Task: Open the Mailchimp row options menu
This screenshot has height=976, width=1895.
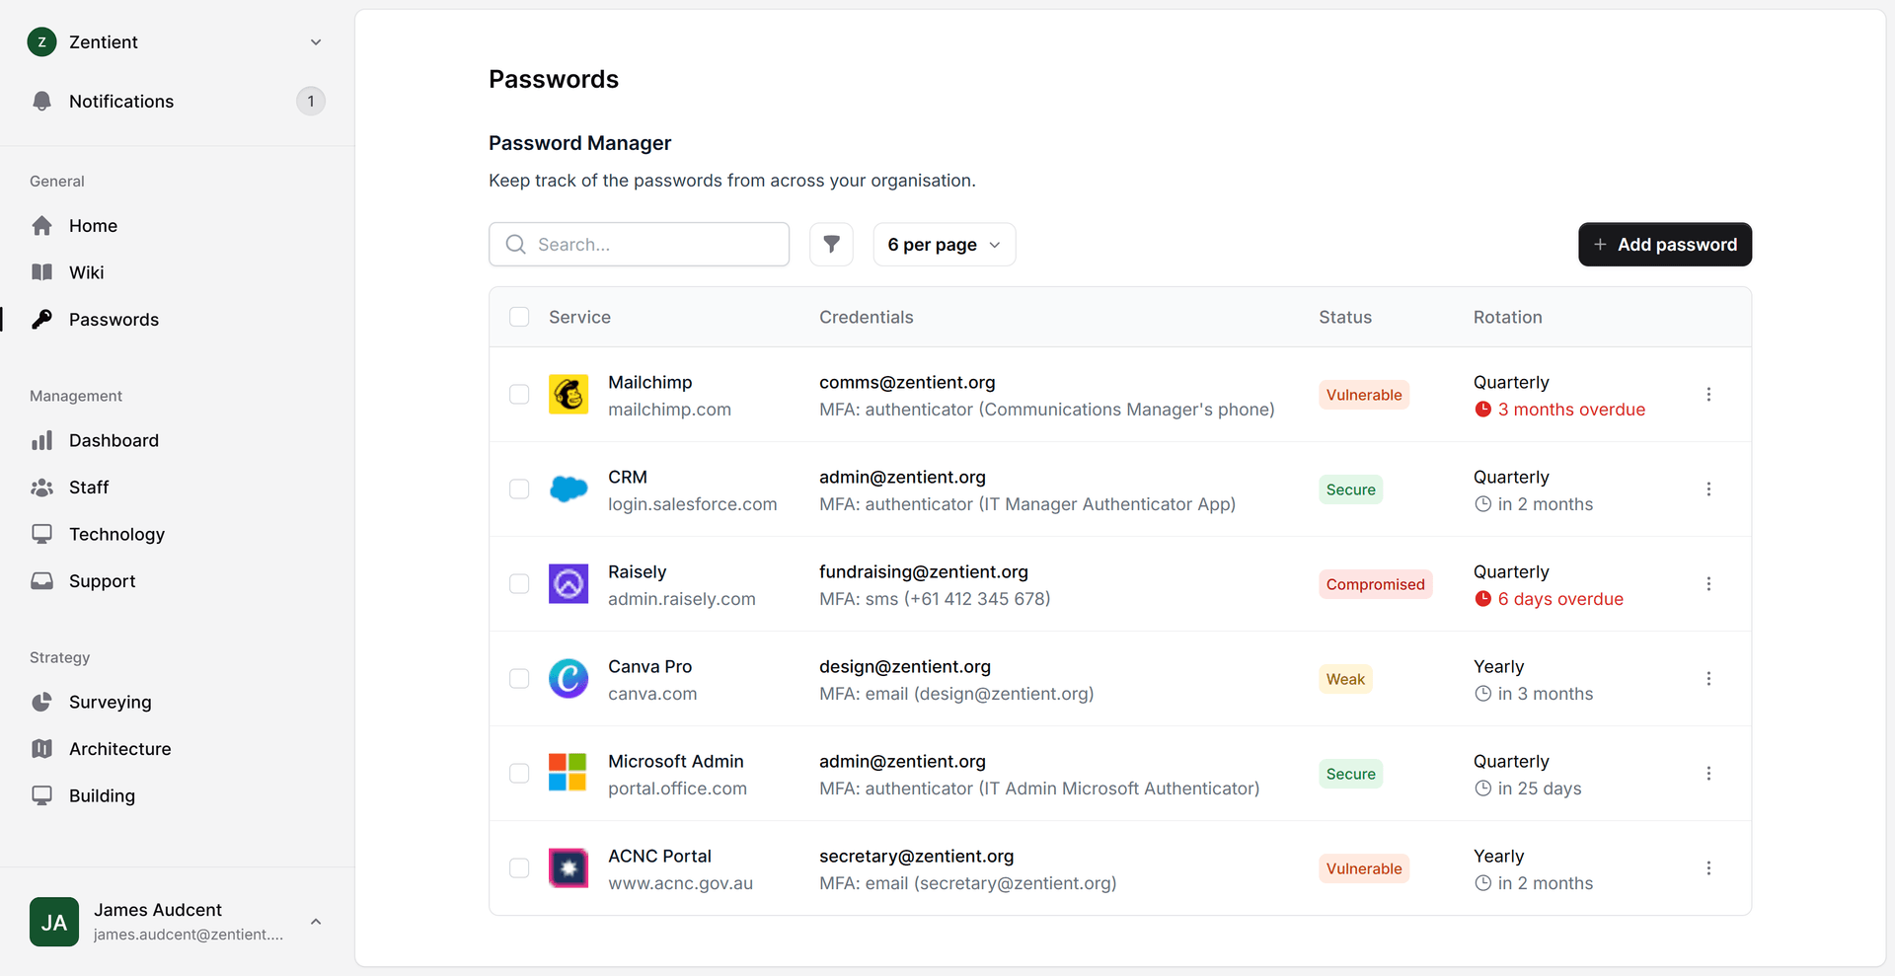Action: click(1708, 395)
